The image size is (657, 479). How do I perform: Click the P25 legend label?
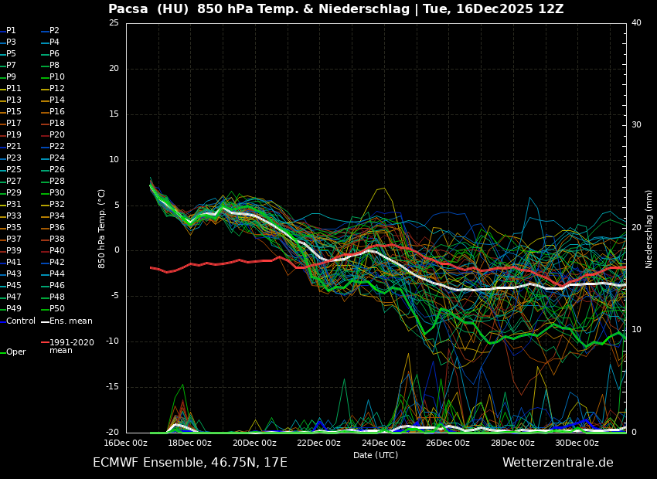point(14,170)
